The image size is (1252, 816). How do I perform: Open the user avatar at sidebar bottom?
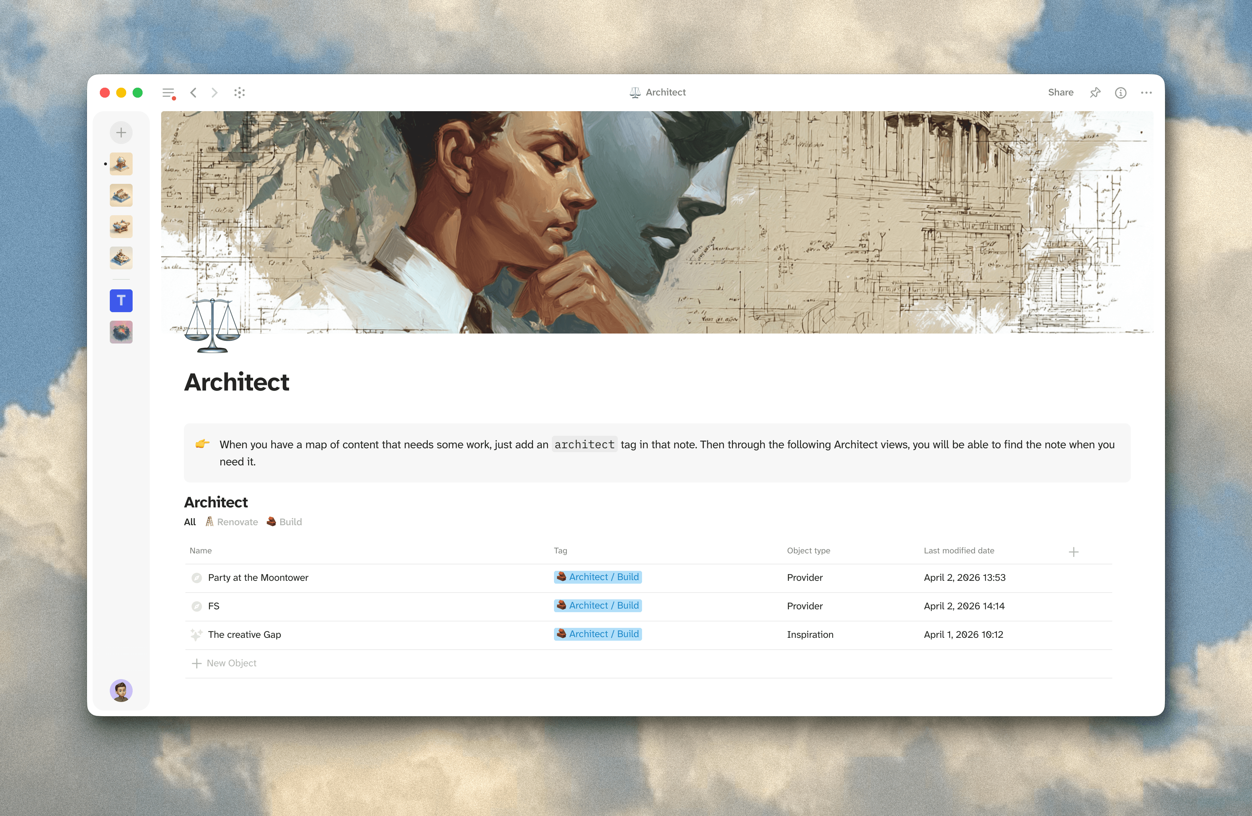(121, 690)
